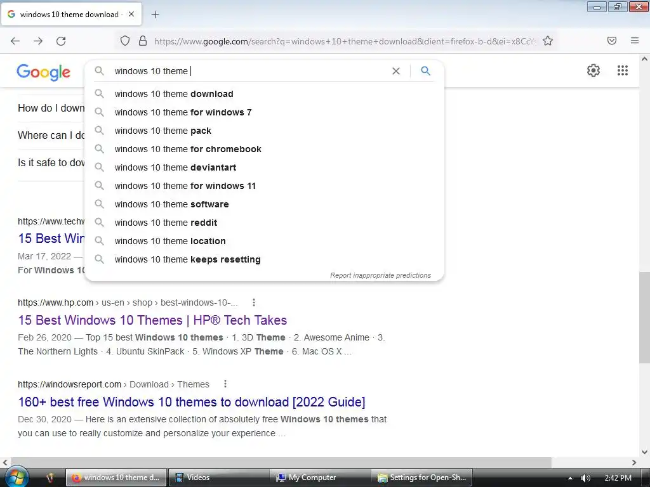The height and width of the screenshot is (487, 650).
Task: Choose suggestion 'windows 10 theme for windows 7'
Action: pyautogui.click(x=264, y=112)
